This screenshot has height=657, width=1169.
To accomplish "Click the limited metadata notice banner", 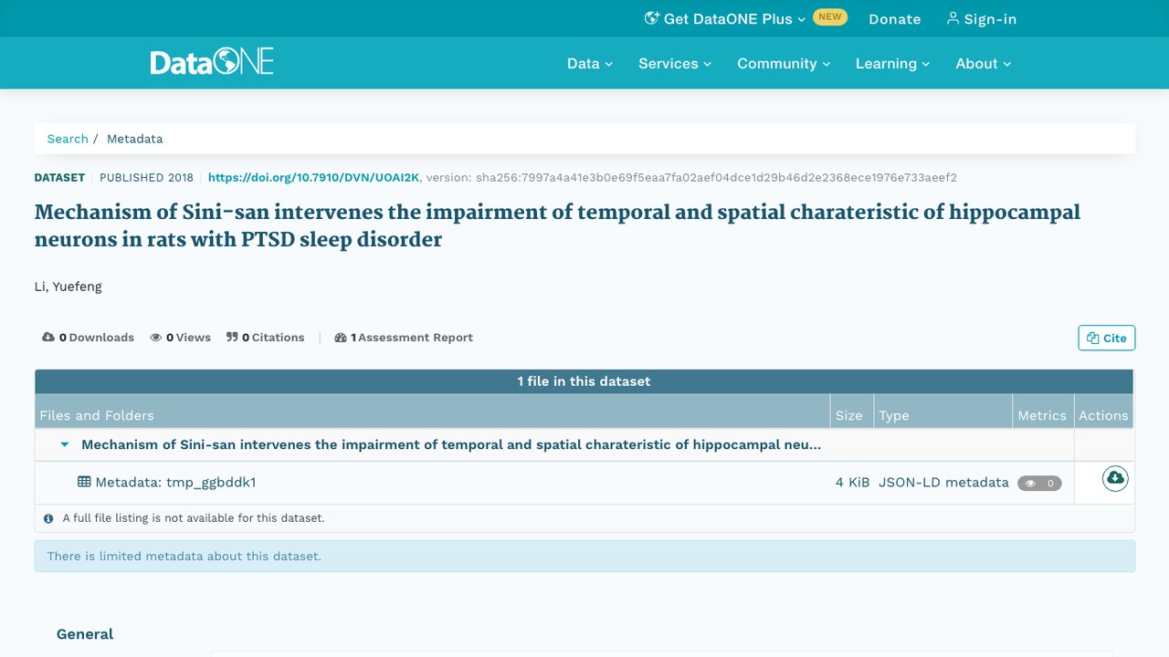I will pos(584,556).
